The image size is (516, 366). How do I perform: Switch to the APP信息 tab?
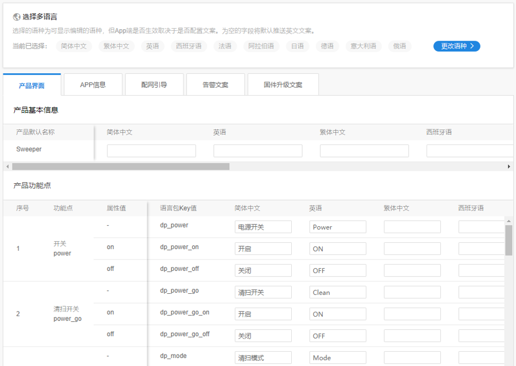92,84
